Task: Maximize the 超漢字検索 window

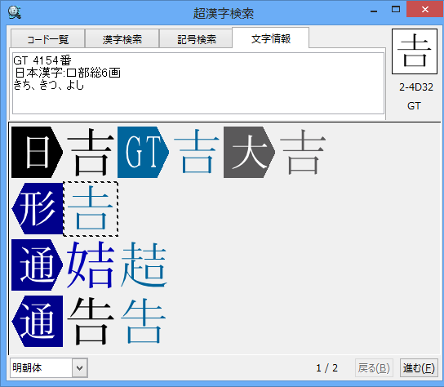Action: [396, 10]
